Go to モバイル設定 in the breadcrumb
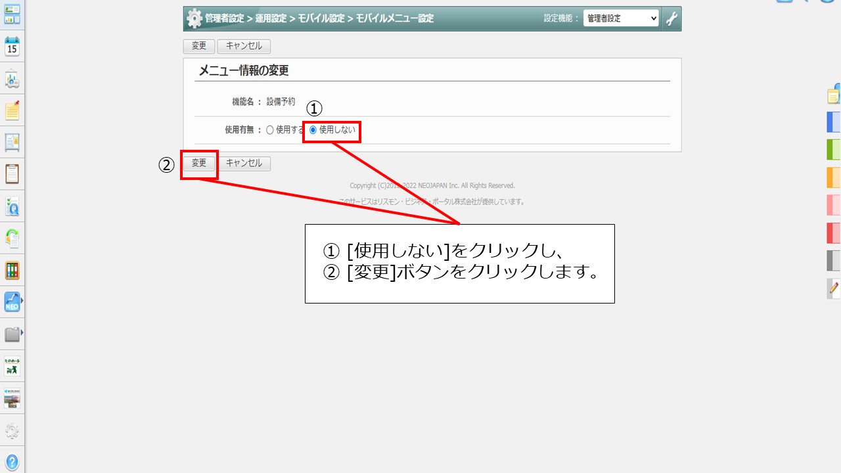Viewport: 841px width, 473px height. [321, 18]
